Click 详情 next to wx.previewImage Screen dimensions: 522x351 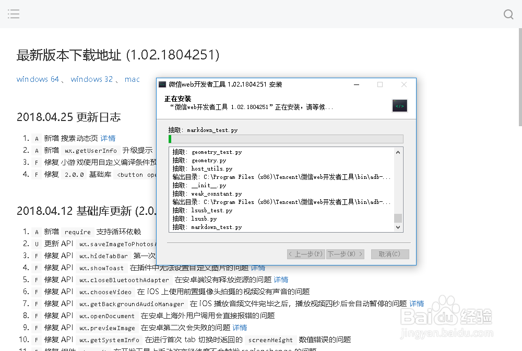pos(240,328)
